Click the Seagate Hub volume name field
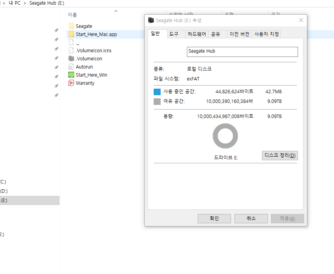This screenshot has width=334, height=274. coord(242,52)
